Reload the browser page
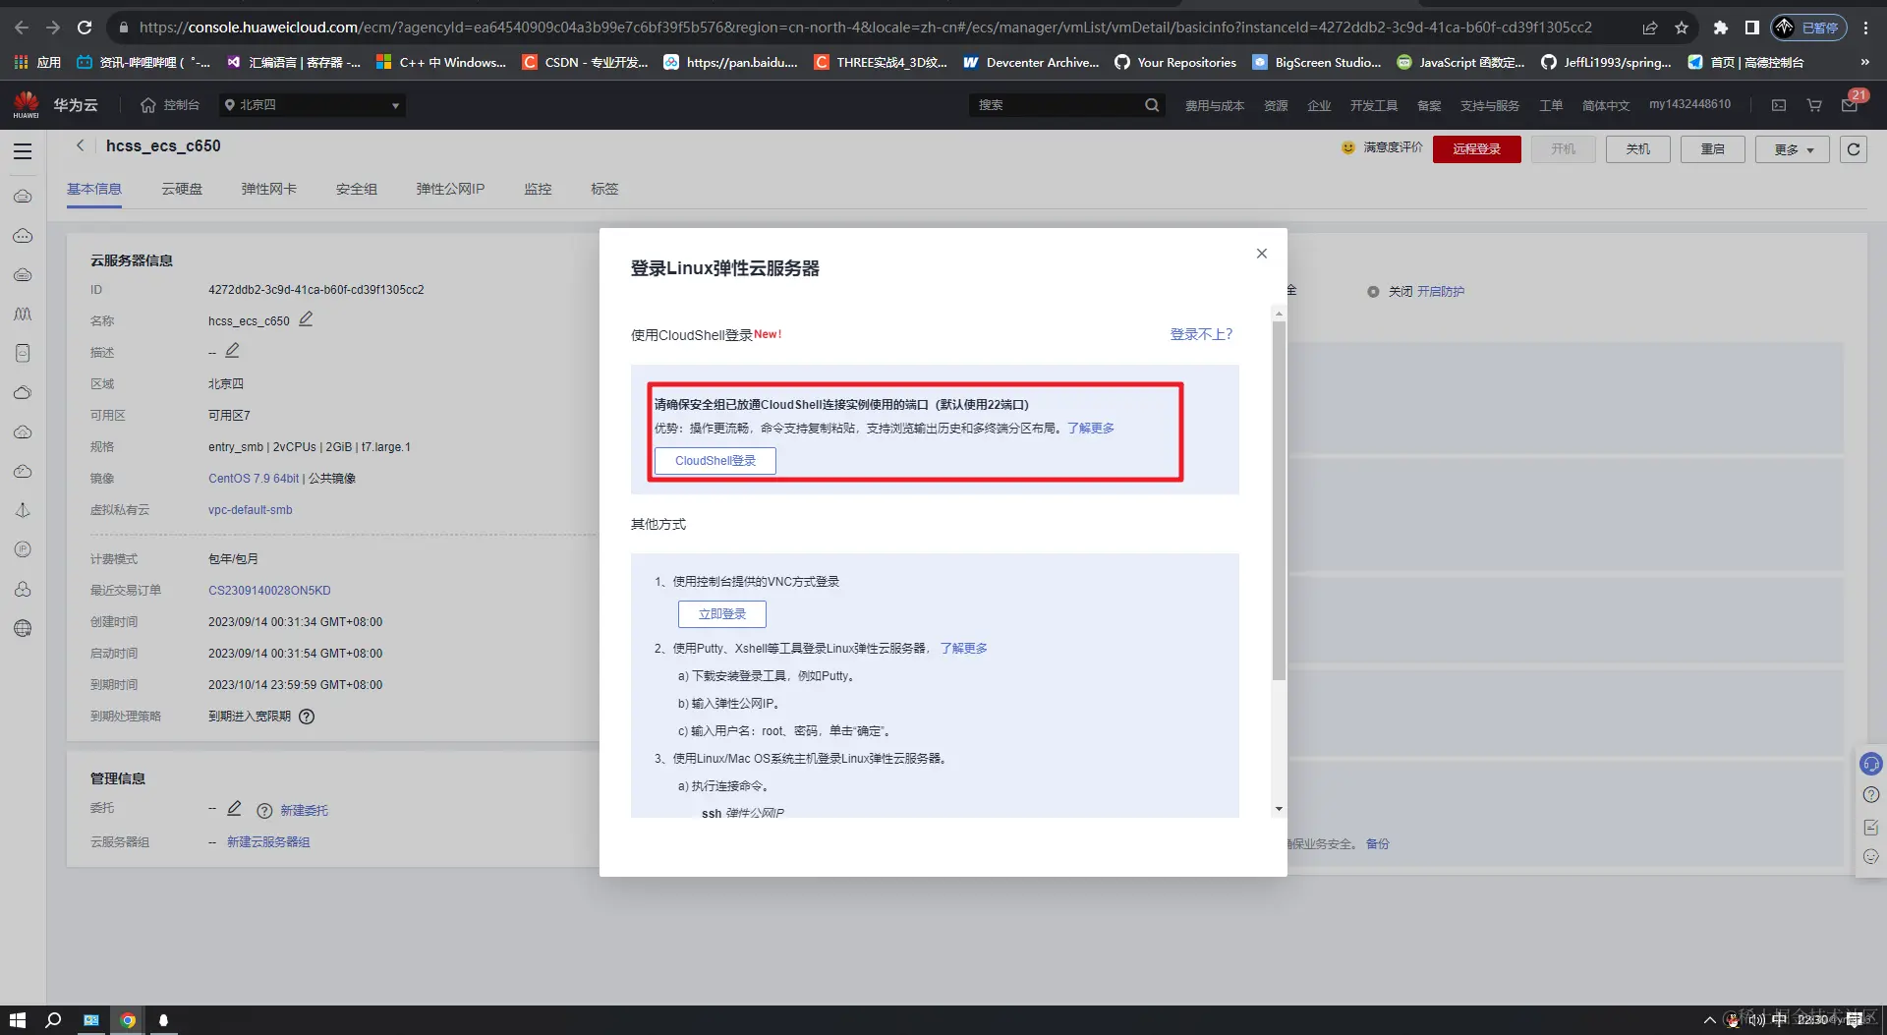The image size is (1887, 1035). pyautogui.click(x=85, y=28)
